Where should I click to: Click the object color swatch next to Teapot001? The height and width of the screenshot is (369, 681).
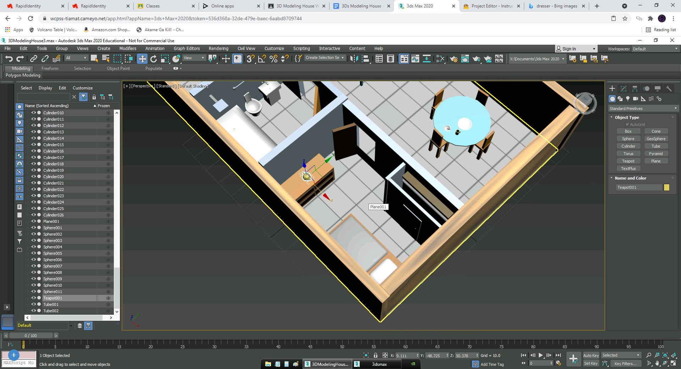(667, 187)
